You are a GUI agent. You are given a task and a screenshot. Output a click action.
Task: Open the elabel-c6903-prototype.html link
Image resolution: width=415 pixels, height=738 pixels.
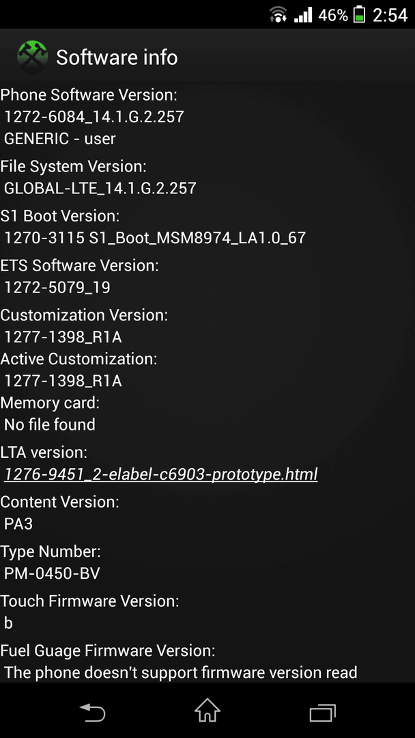coord(160,474)
